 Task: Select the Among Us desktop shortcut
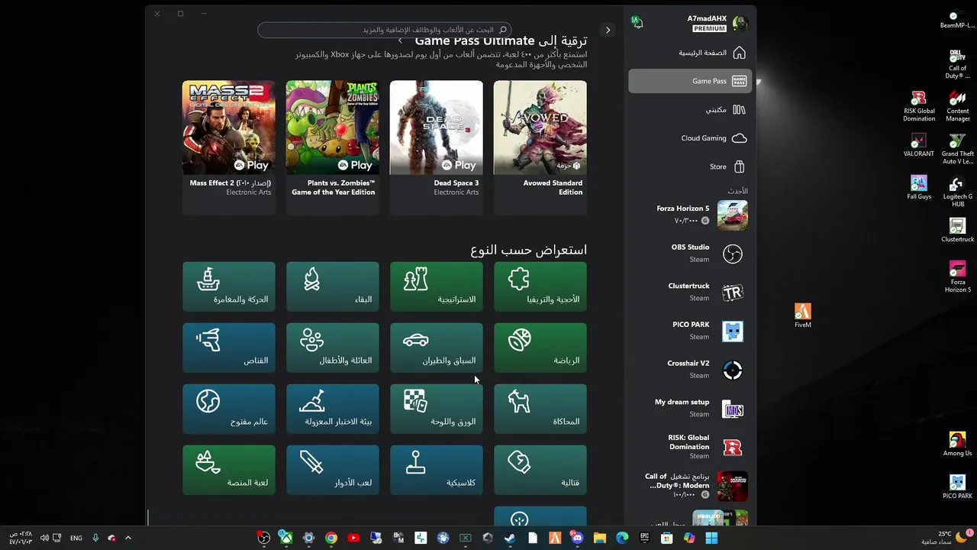(x=957, y=445)
